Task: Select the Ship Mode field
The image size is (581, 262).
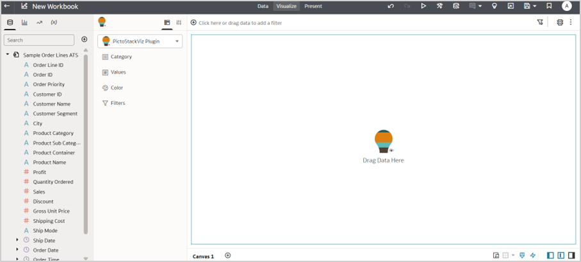Action: (x=45, y=231)
